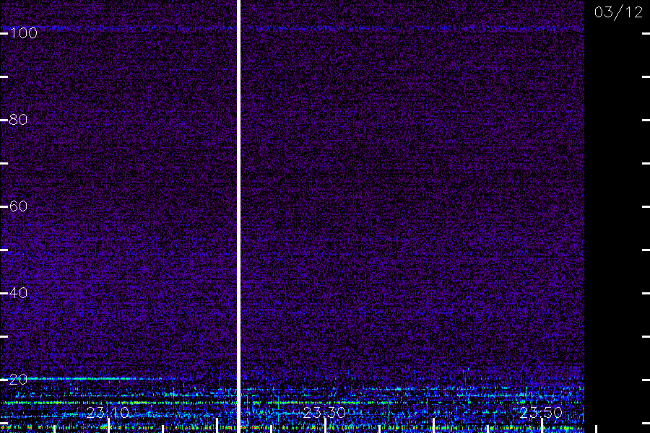The image size is (650, 433).
Task: Click the 03/12 date label
Action: point(618,12)
